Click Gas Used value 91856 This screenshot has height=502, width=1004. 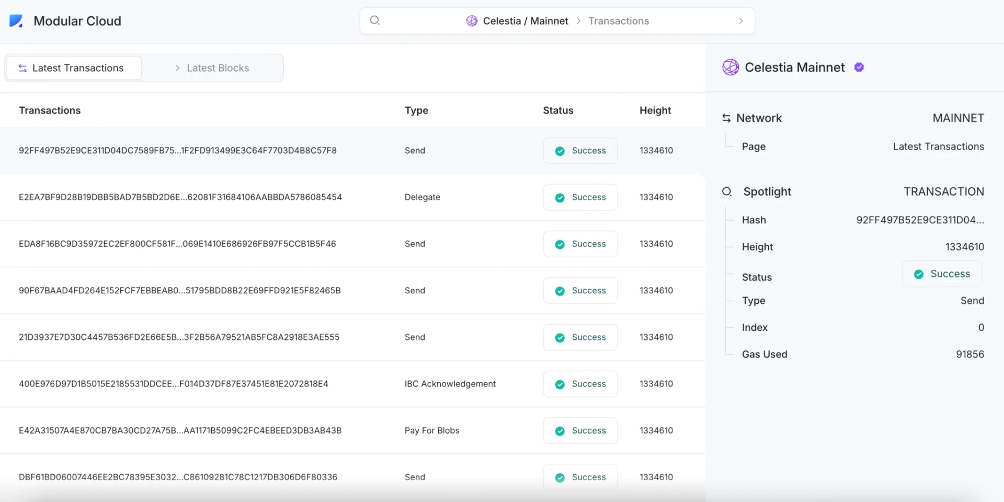(x=970, y=354)
